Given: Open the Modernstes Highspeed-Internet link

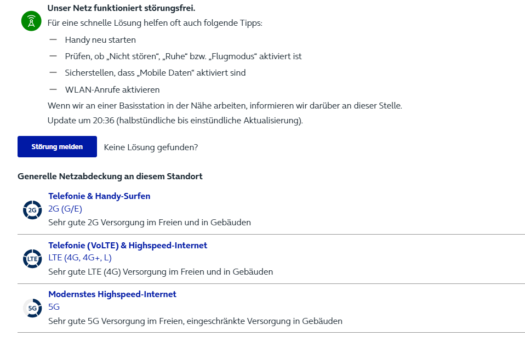Looking at the screenshot, I should tap(112, 294).
